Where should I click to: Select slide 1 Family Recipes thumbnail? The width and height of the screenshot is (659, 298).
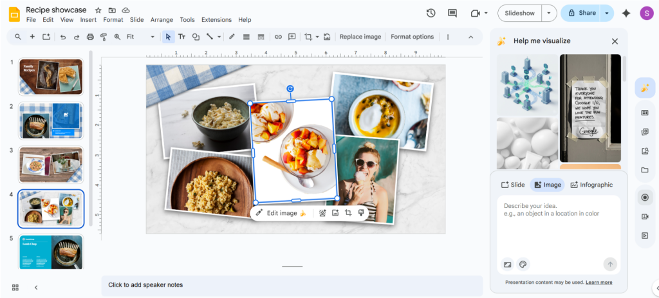pos(51,77)
